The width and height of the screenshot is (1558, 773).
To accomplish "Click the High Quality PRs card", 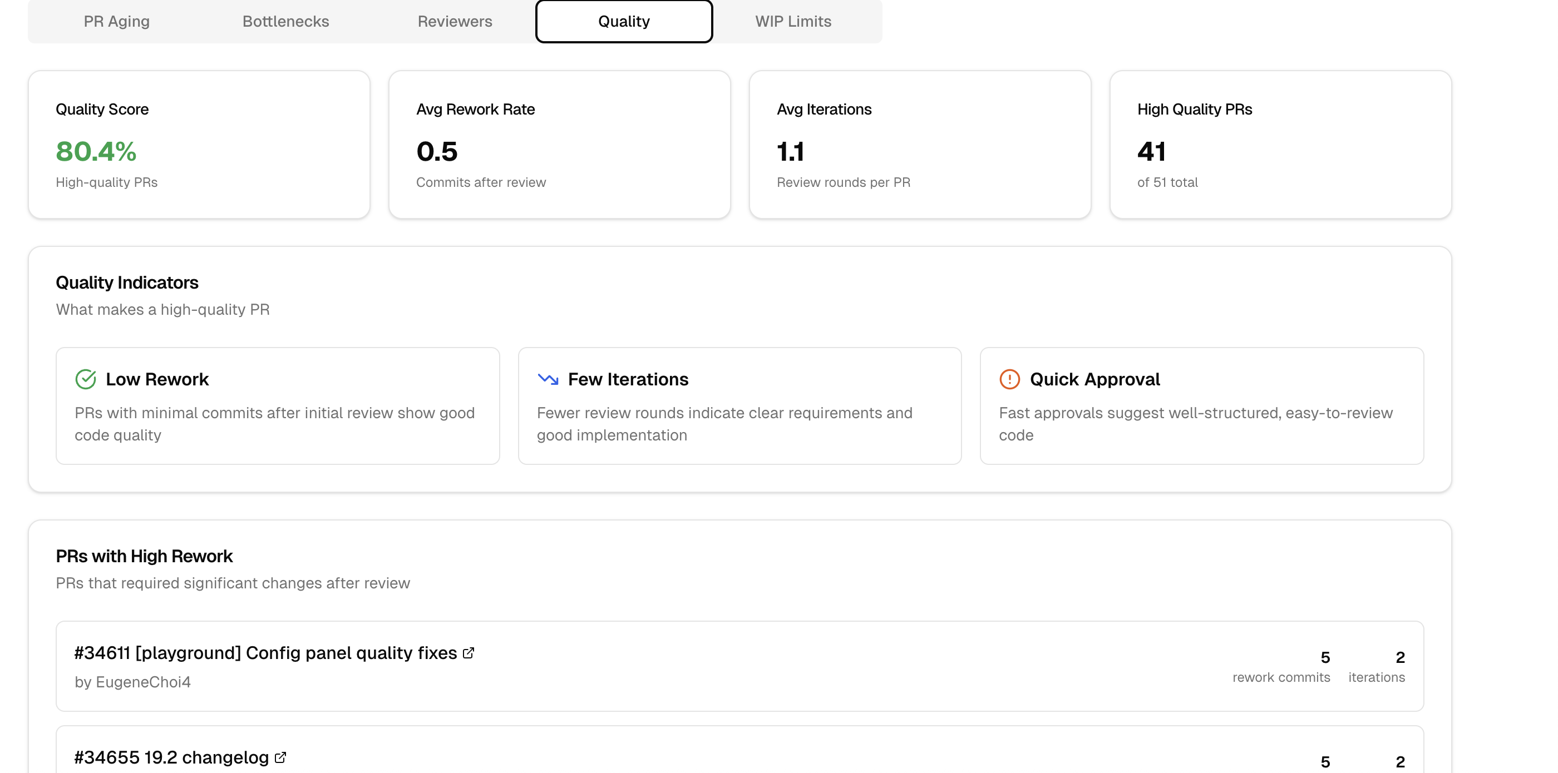I will [x=1280, y=145].
